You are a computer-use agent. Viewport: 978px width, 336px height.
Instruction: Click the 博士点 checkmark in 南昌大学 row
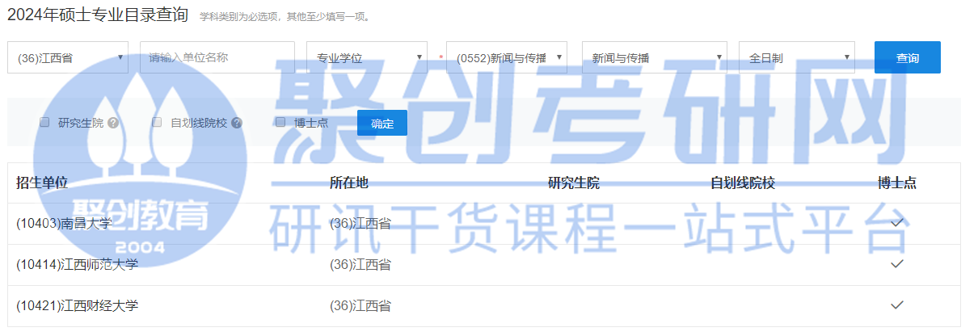tap(896, 222)
